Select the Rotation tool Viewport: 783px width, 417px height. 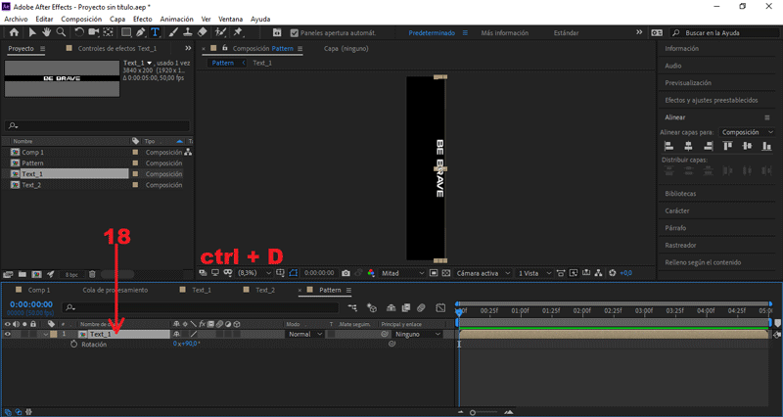[79, 32]
